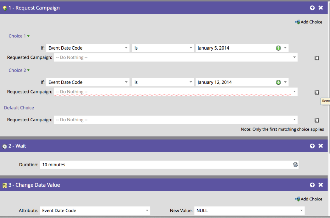Open Choice 1 Event Date Code field dropdown
The image size is (330, 218).
point(126,48)
